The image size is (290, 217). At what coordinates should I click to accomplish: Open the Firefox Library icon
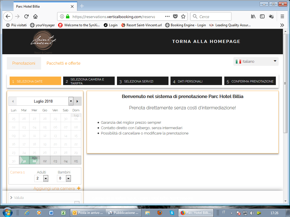(x=253, y=16)
